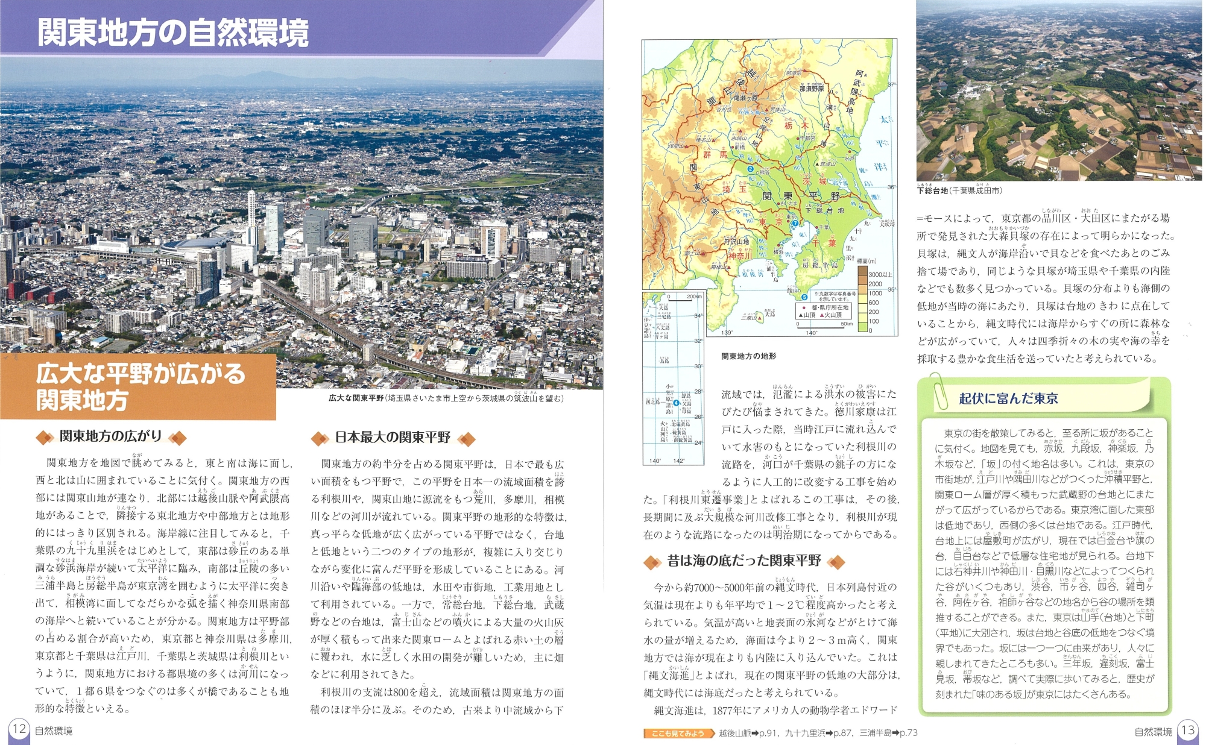Click page number 13
1206x745 pixels.
pyautogui.click(x=1187, y=730)
